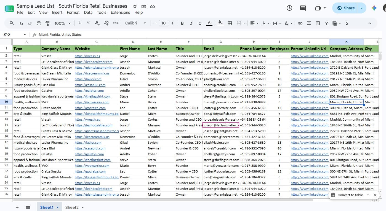Star this spreadsheet
Screen dimensions: 386x211
[135, 6]
